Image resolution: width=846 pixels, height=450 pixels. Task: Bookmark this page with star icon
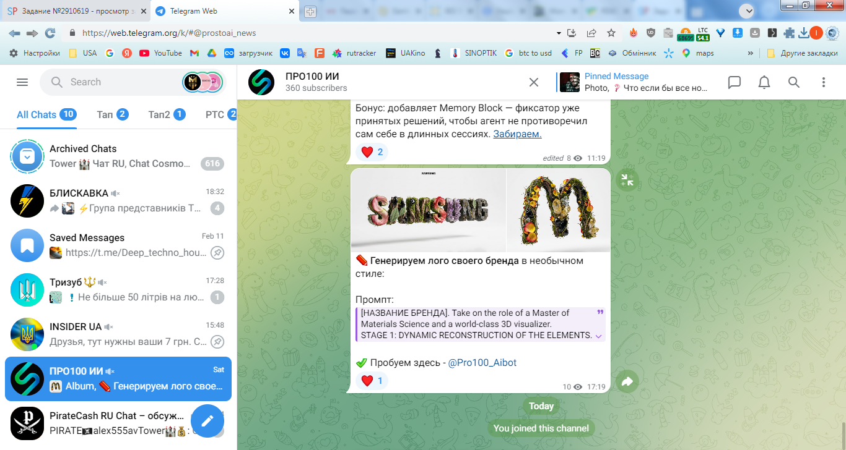point(611,33)
